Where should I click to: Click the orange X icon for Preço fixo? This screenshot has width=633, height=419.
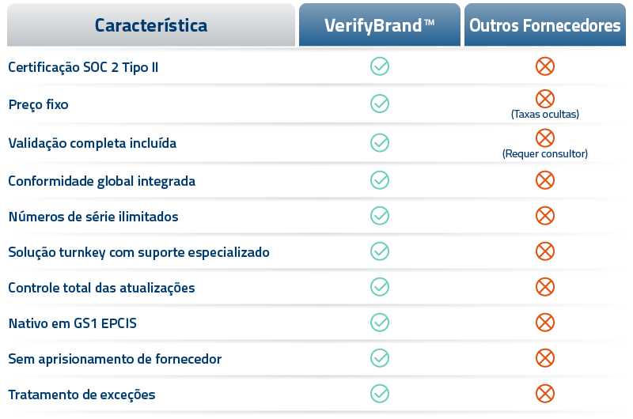pyautogui.click(x=545, y=99)
